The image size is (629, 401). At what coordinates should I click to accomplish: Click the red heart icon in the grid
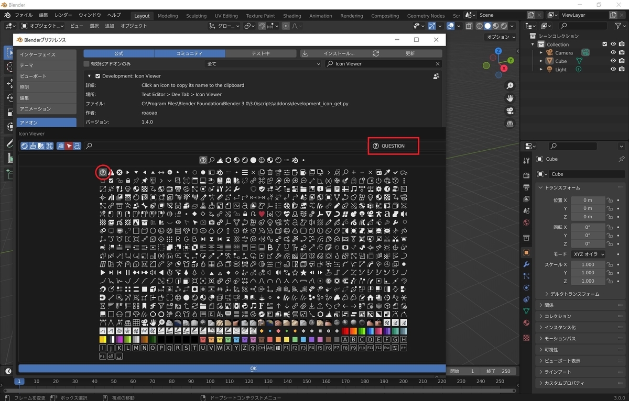point(262,214)
